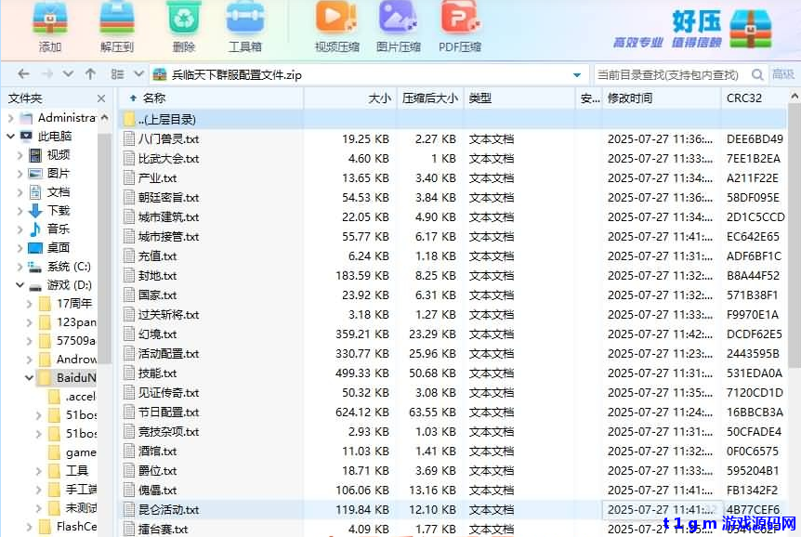This screenshot has width=801, height=537.
Task: Click the 高级 advanced search link
Action: click(x=785, y=73)
